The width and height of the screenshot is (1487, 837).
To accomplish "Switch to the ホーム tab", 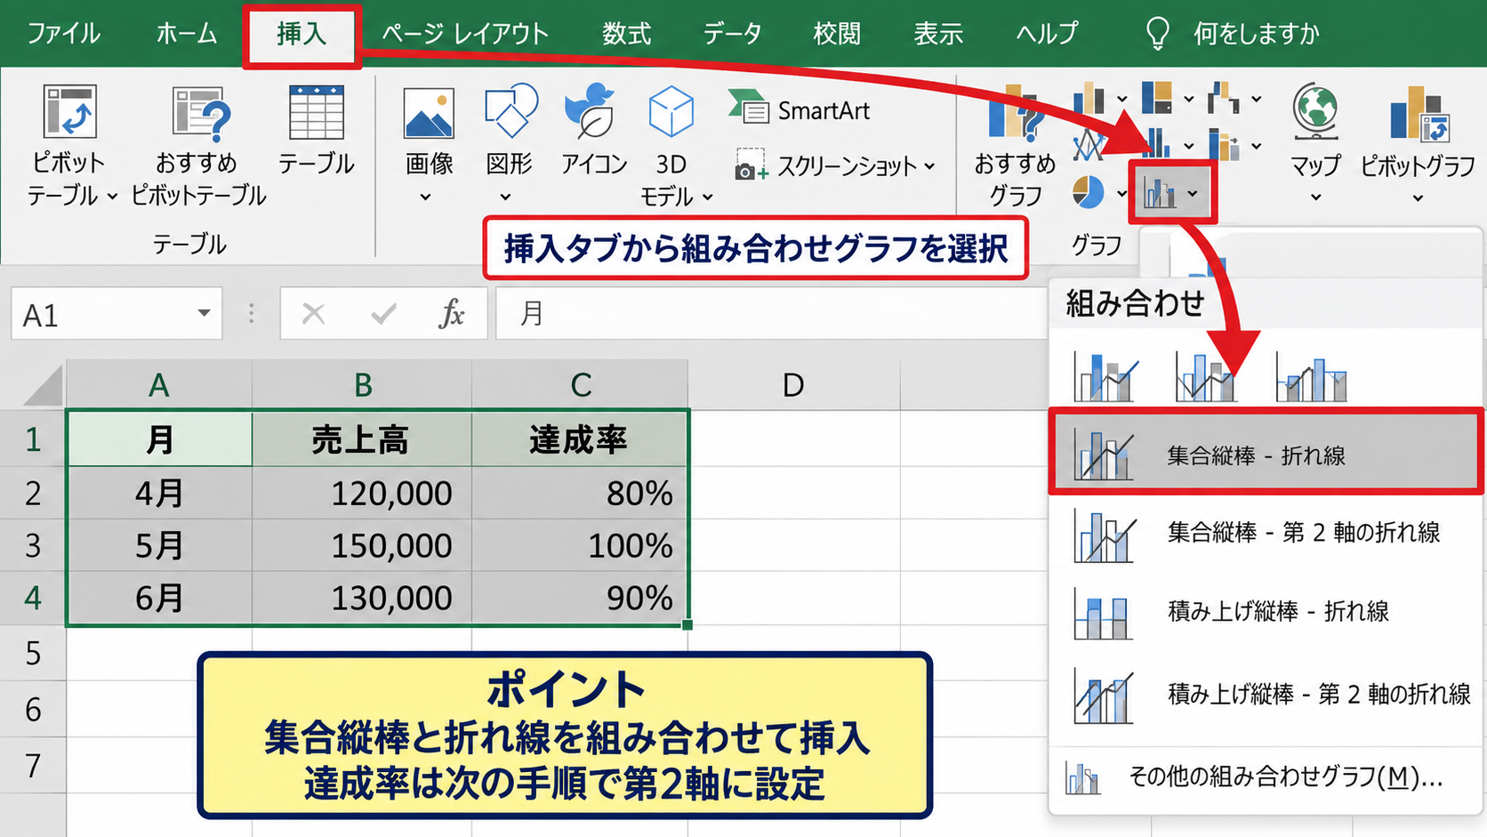I will [186, 34].
